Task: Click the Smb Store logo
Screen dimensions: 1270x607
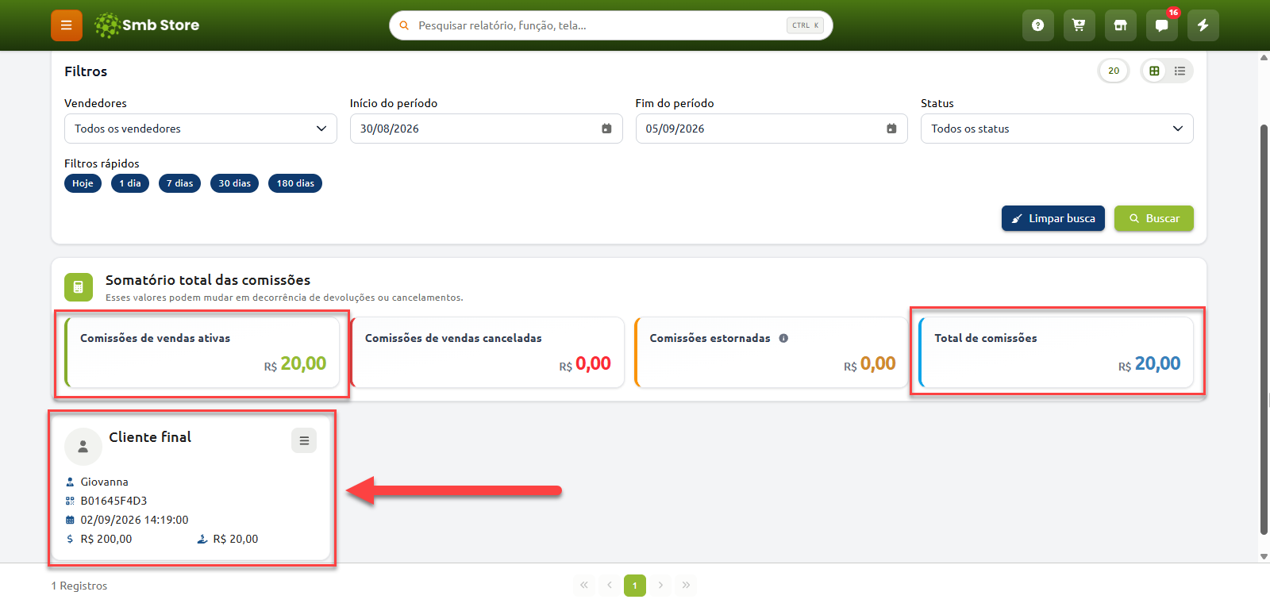Action: pyautogui.click(x=147, y=25)
